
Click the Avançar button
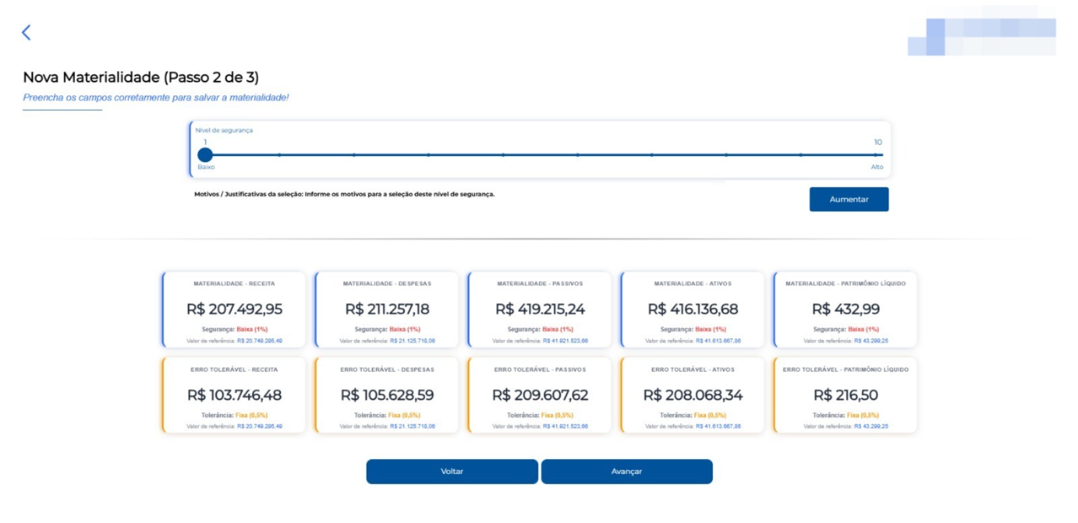click(x=627, y=471)
